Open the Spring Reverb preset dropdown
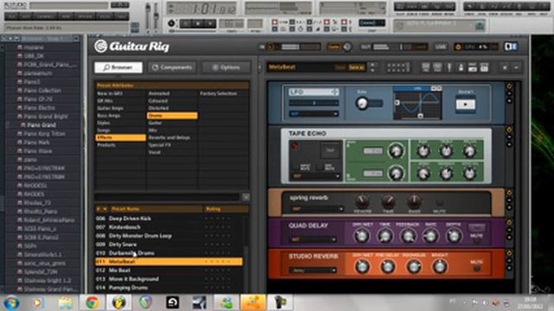This screenshot has height=311, width=554. [x=317, y=209]
